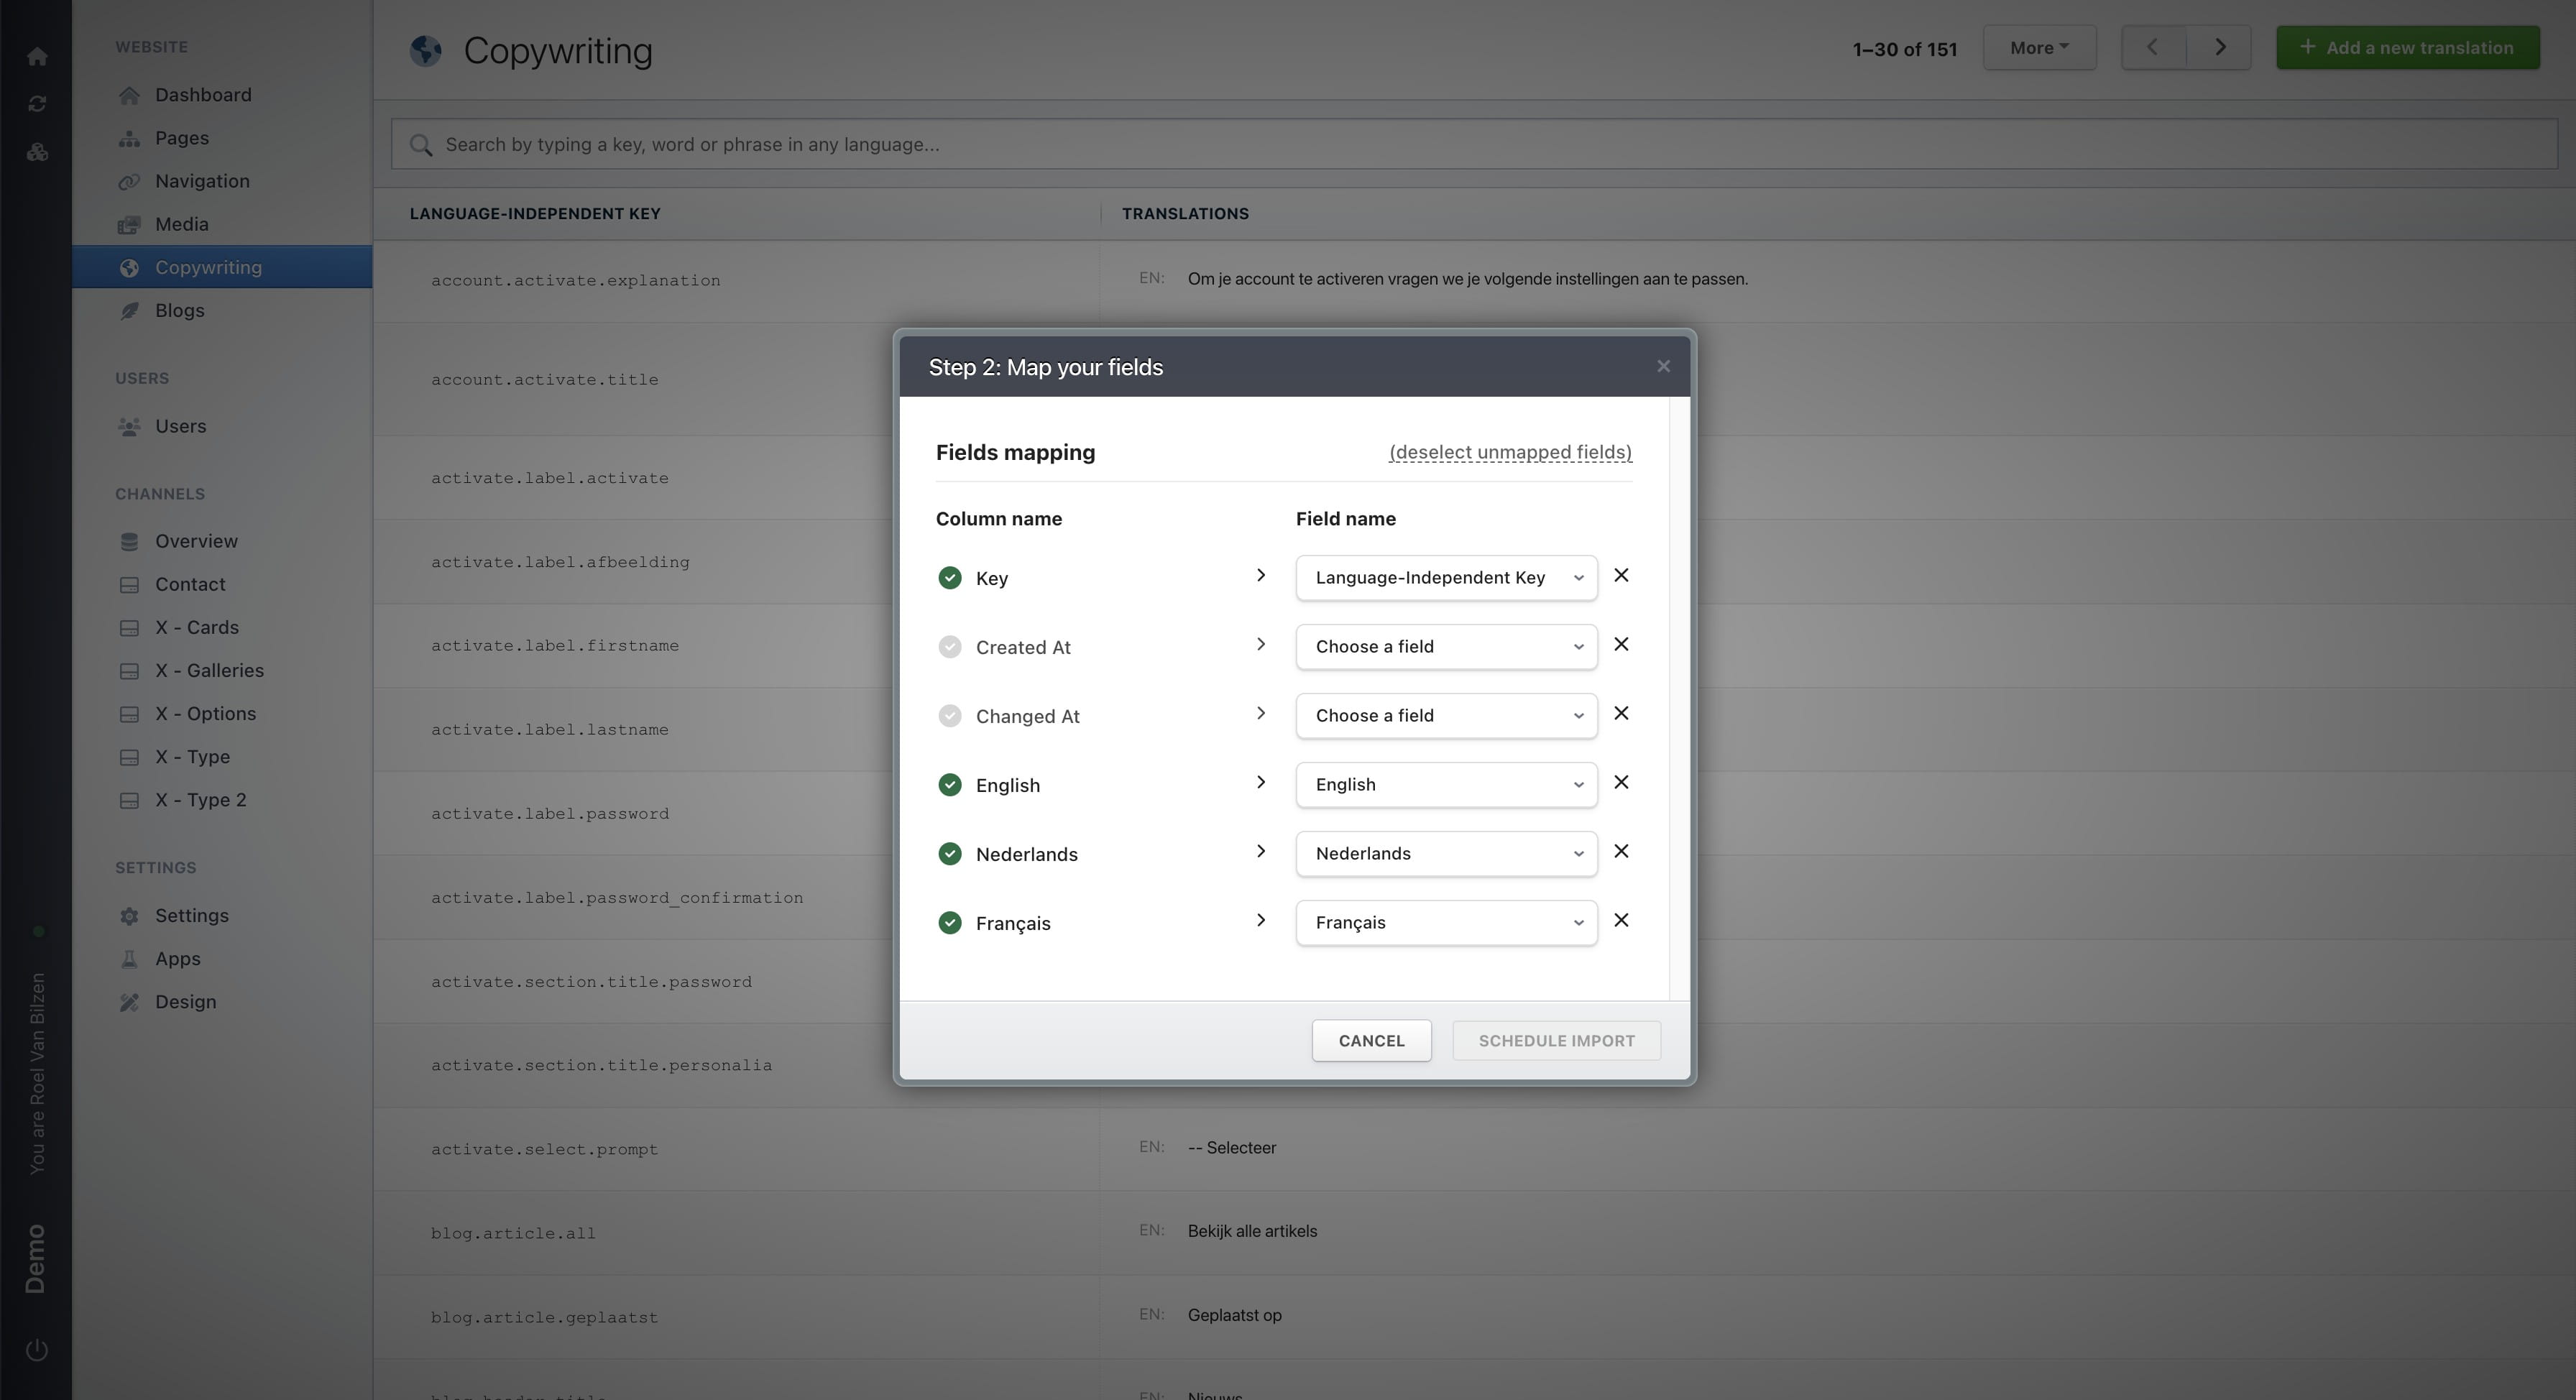Image resolution: width=2576 pixels, height=1400 pixels.
Task: Toggle the green checkmark next to Created At
Action: tap(950, 646)
